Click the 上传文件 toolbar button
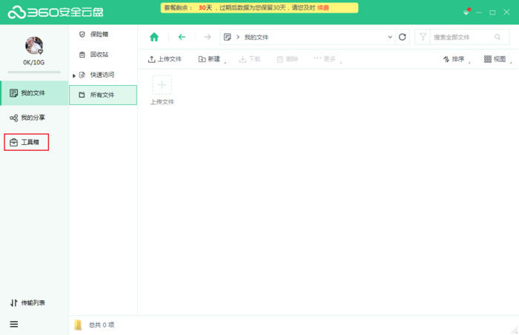The image size is (519, 335). click(x=165, y=59)
